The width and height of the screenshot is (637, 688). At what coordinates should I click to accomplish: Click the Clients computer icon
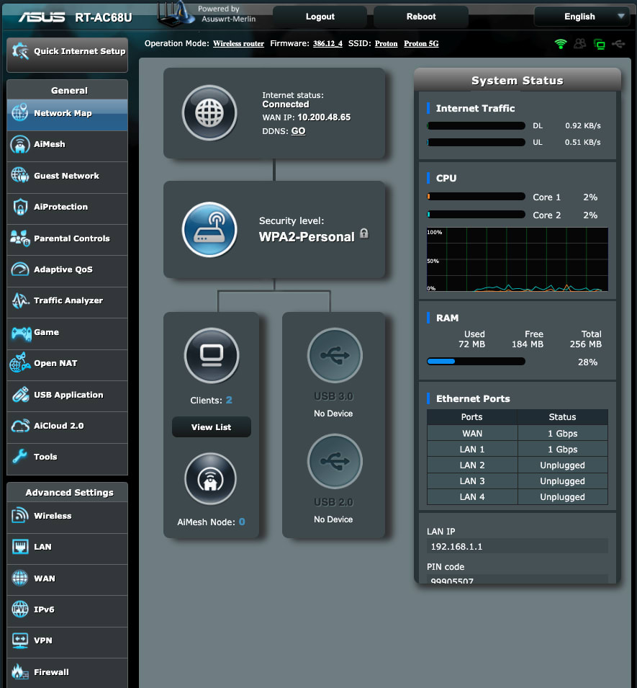tap(212, 355)
